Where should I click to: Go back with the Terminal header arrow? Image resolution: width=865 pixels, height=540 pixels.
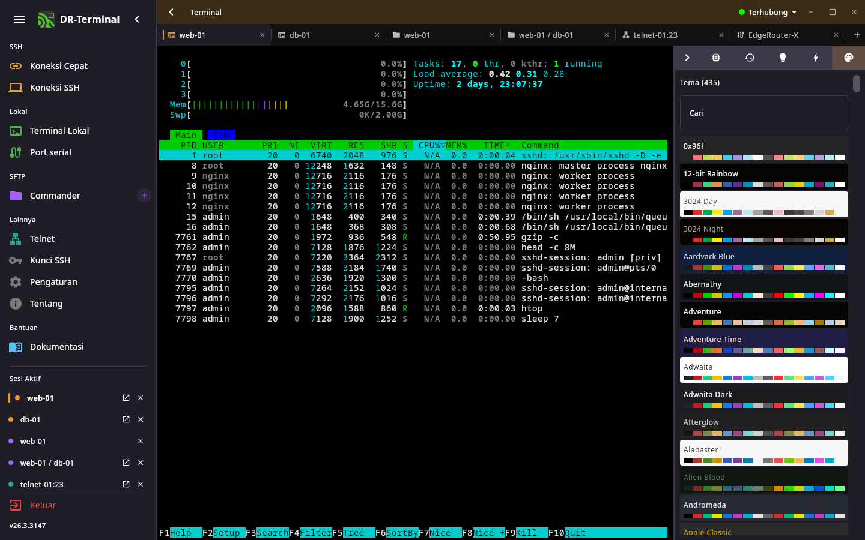pos(171,12)
